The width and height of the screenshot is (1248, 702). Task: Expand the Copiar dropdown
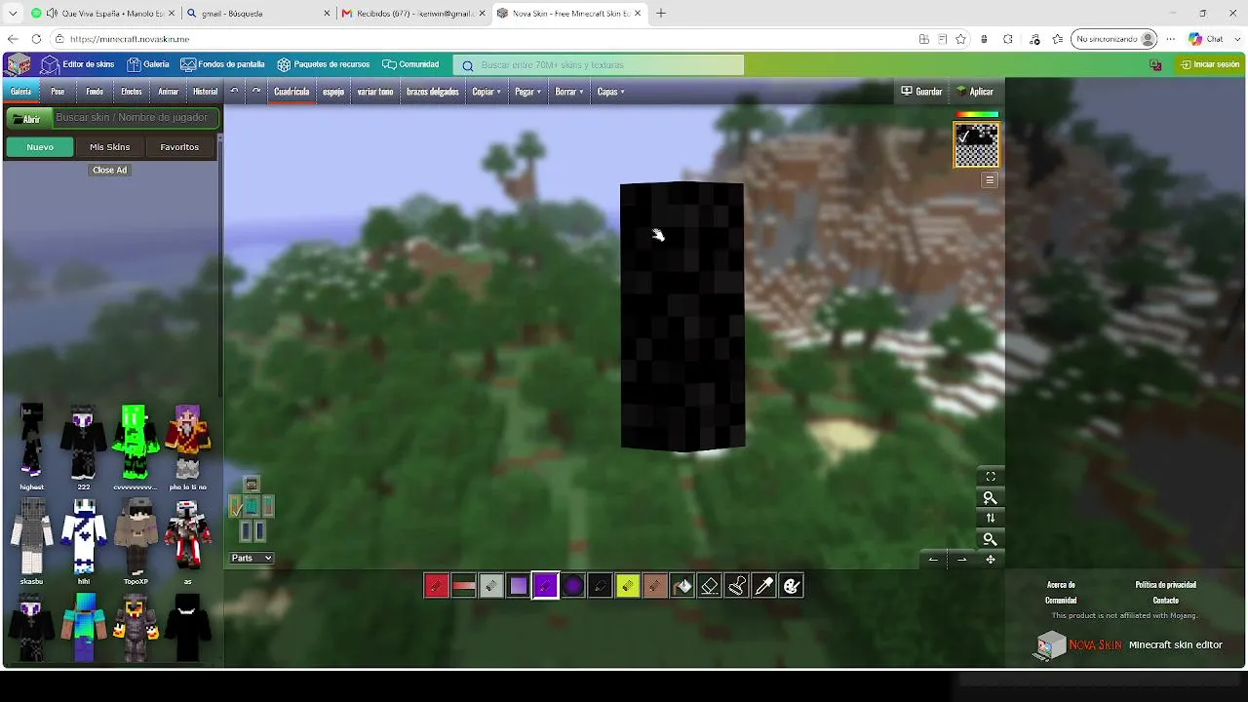coord(487,92)
